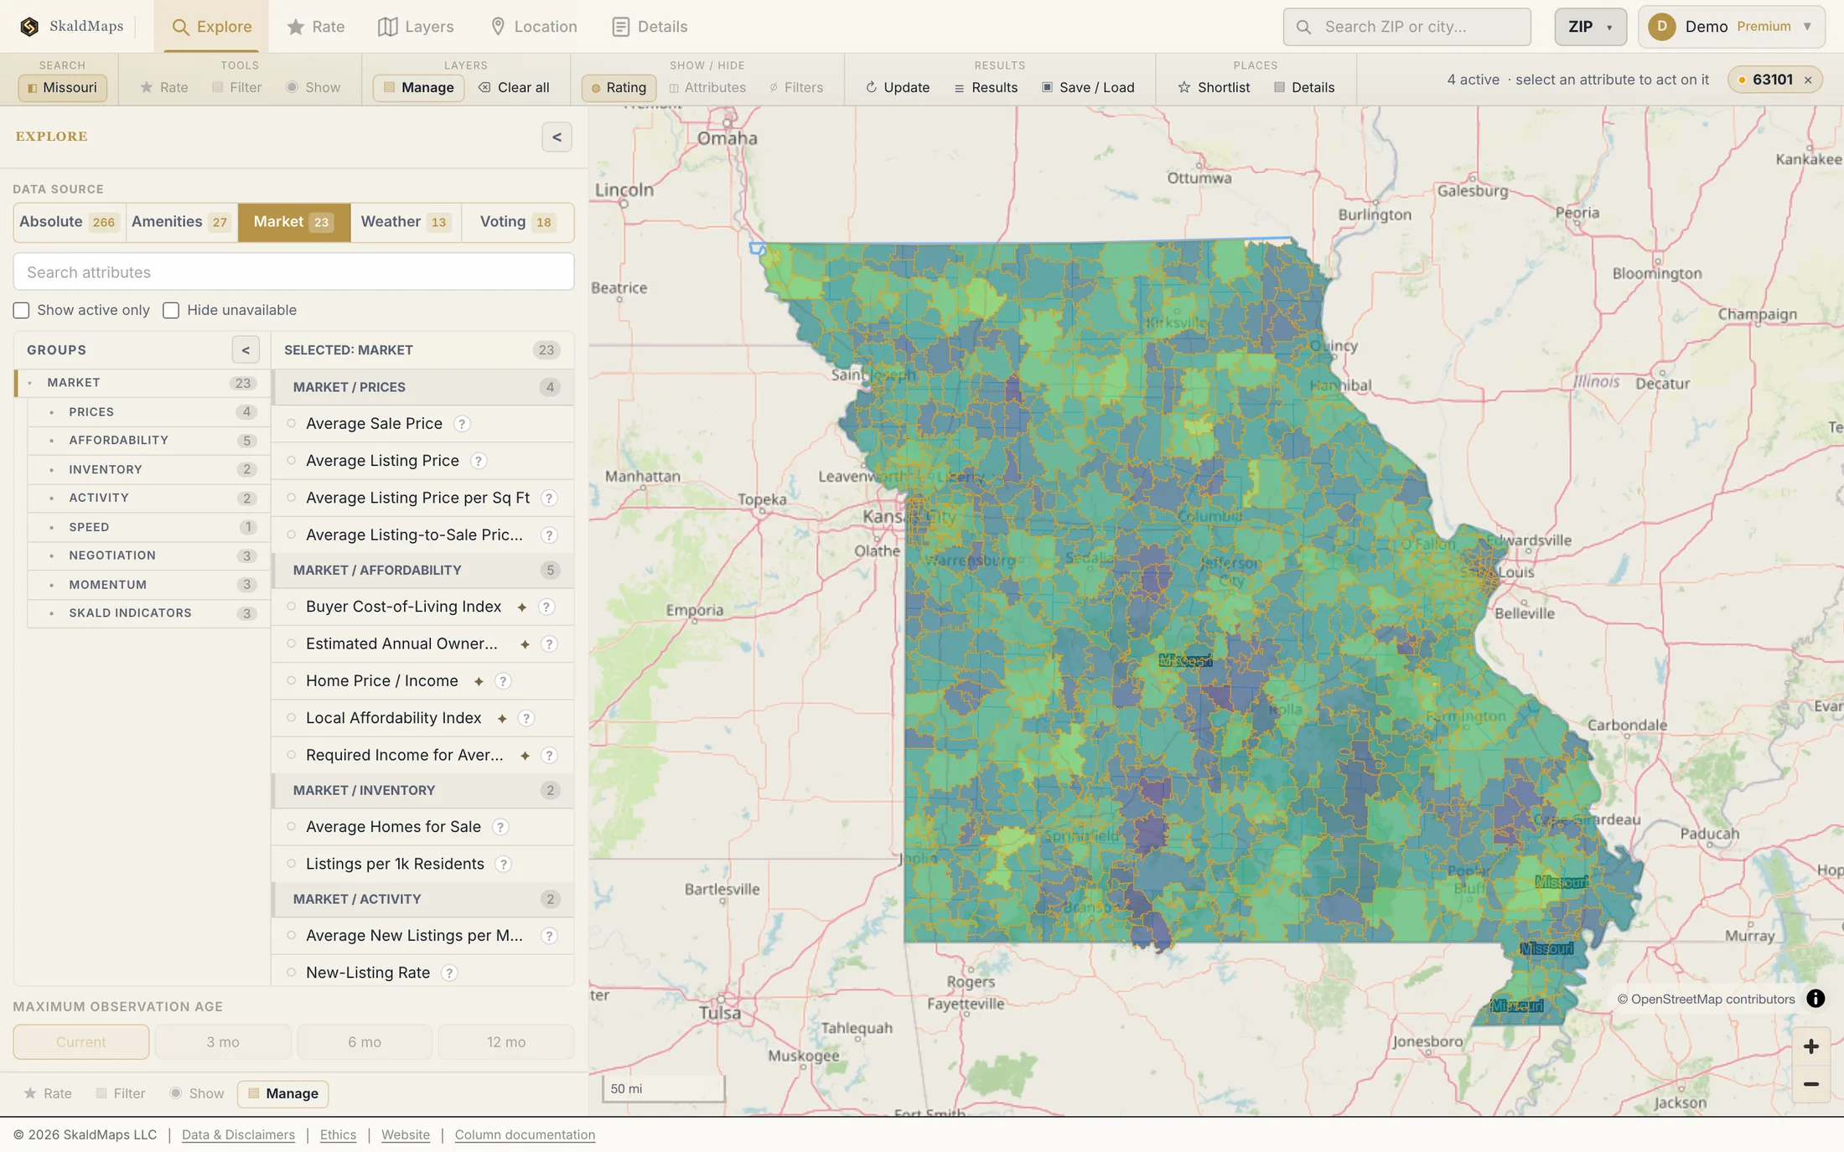
Task: Collapse the MARKET / PRICES section header
Action: pos(423,387)
